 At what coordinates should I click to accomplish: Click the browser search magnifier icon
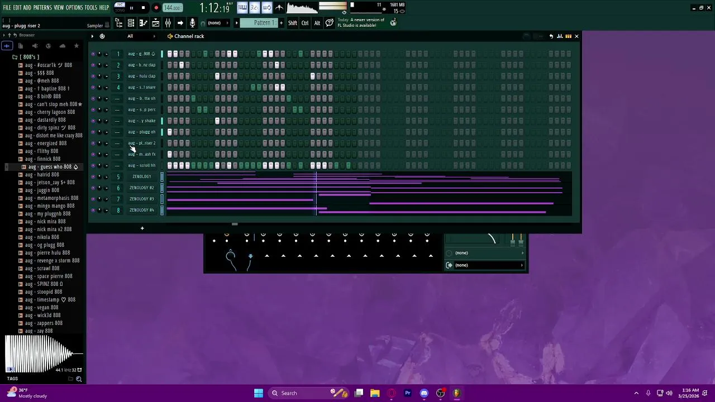coord(79,379)
